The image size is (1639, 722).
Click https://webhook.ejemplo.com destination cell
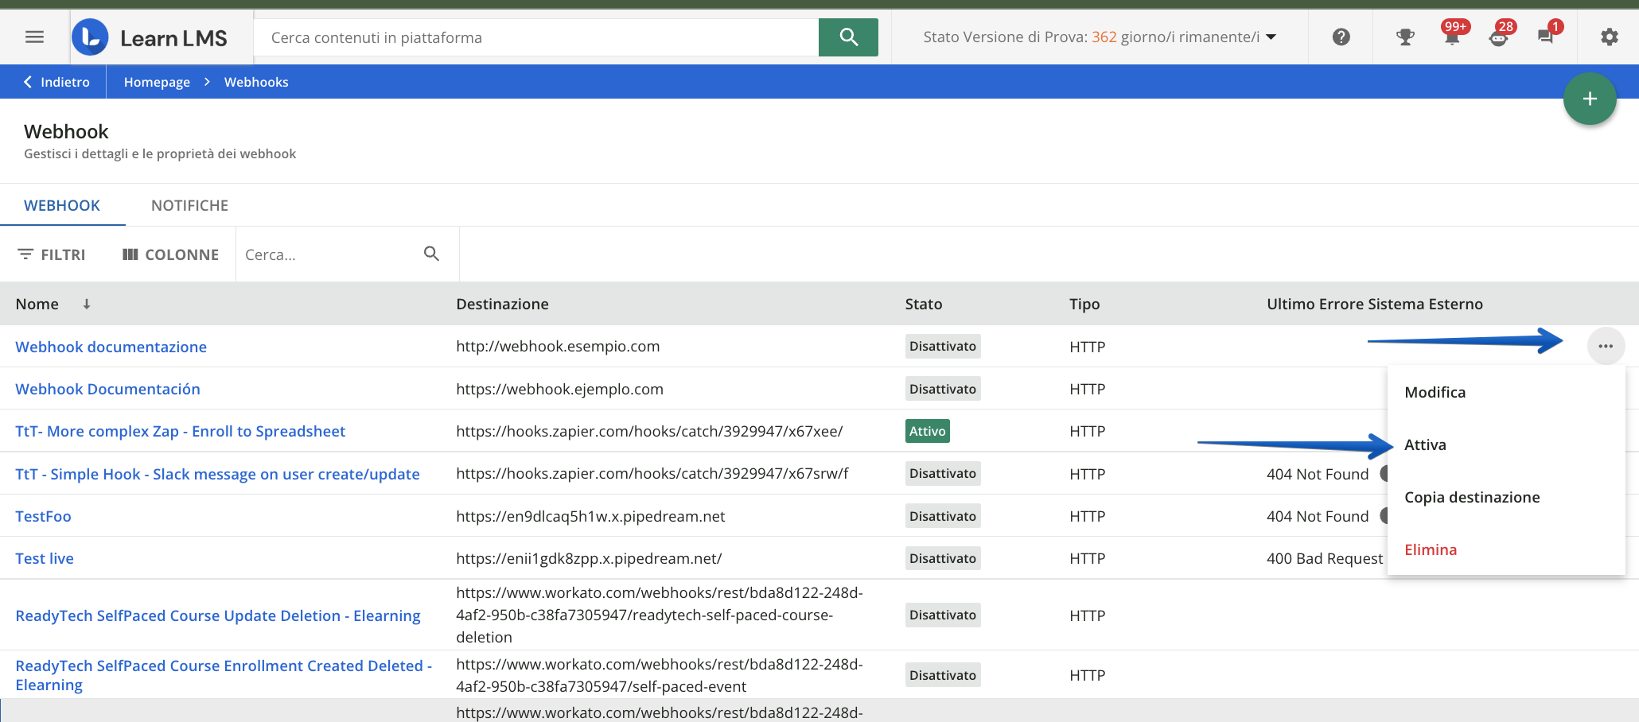pos(559,389)
